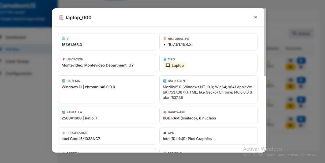Click the monitor icon beside Pantalla
This screenshot has height=163, width=325.
[63, 112]
